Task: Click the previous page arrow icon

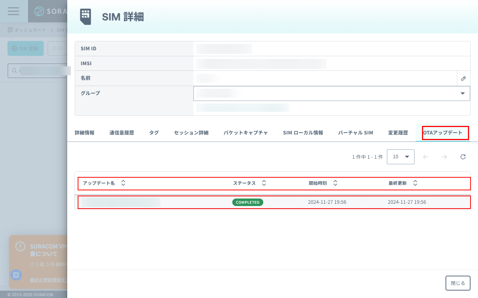Action: pyautogui.click(x=426, y=156)
